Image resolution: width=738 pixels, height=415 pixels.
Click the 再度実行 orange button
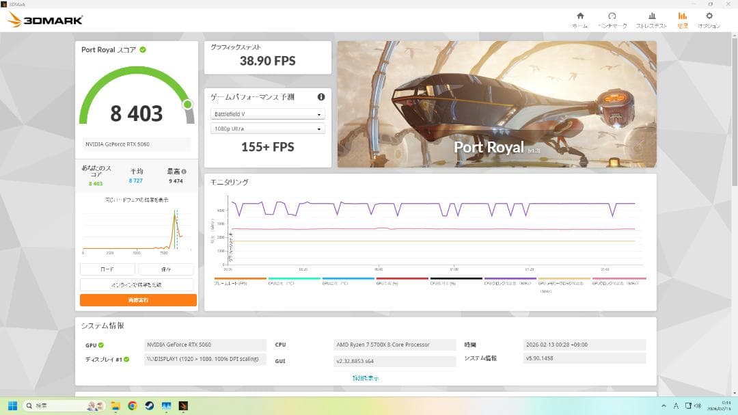[x=139, y=299]
